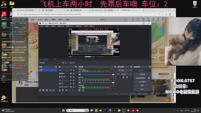Increase the 300 ms duration with up stepper
The width and height of the screenshot is (201, 113).
[x=131, y=73]
